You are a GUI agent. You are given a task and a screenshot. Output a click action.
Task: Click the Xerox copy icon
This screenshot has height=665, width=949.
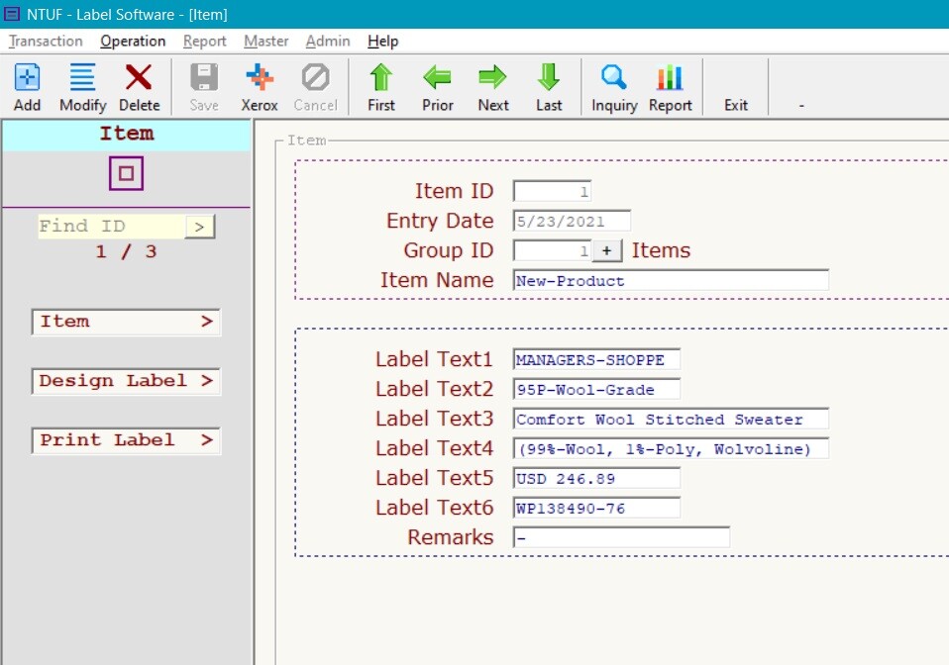tap(260, 84)
